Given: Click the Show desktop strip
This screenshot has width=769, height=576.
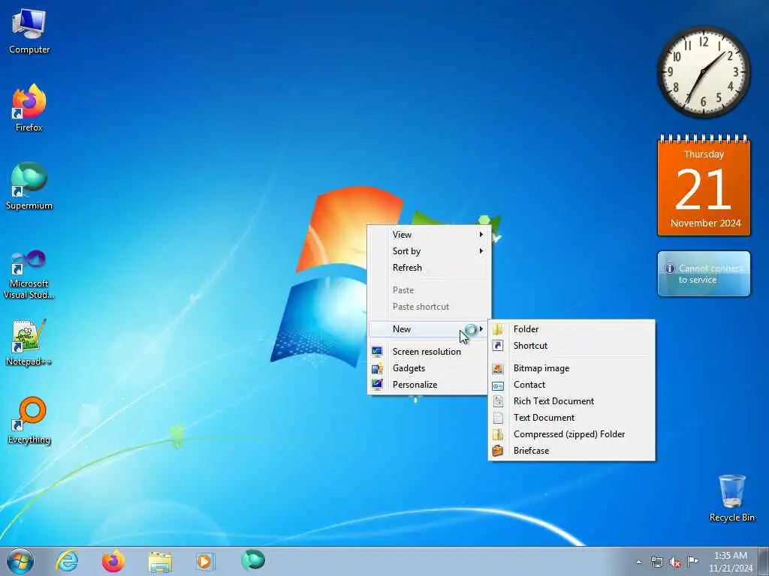Looking at the screenshot, I should [x=764, y=562].
